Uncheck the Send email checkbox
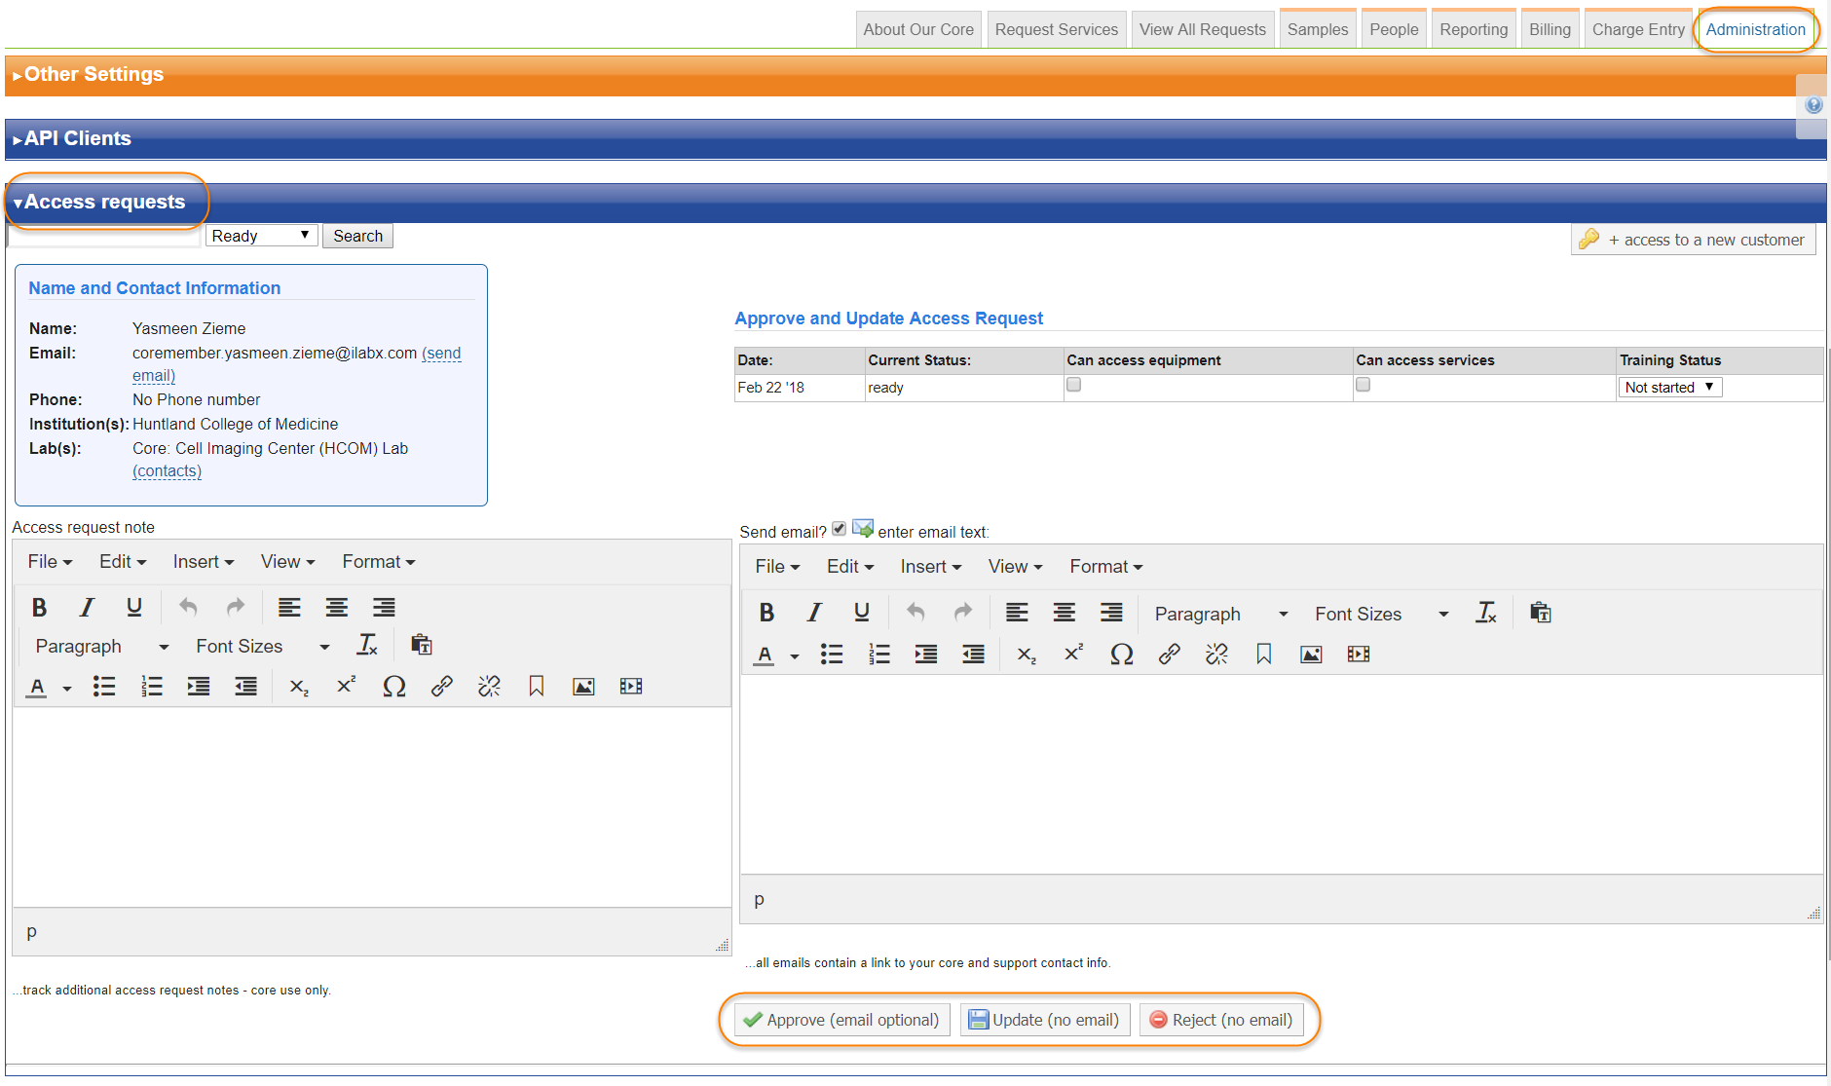Viewport: 1831px width, 1086px height. point(839,529)
